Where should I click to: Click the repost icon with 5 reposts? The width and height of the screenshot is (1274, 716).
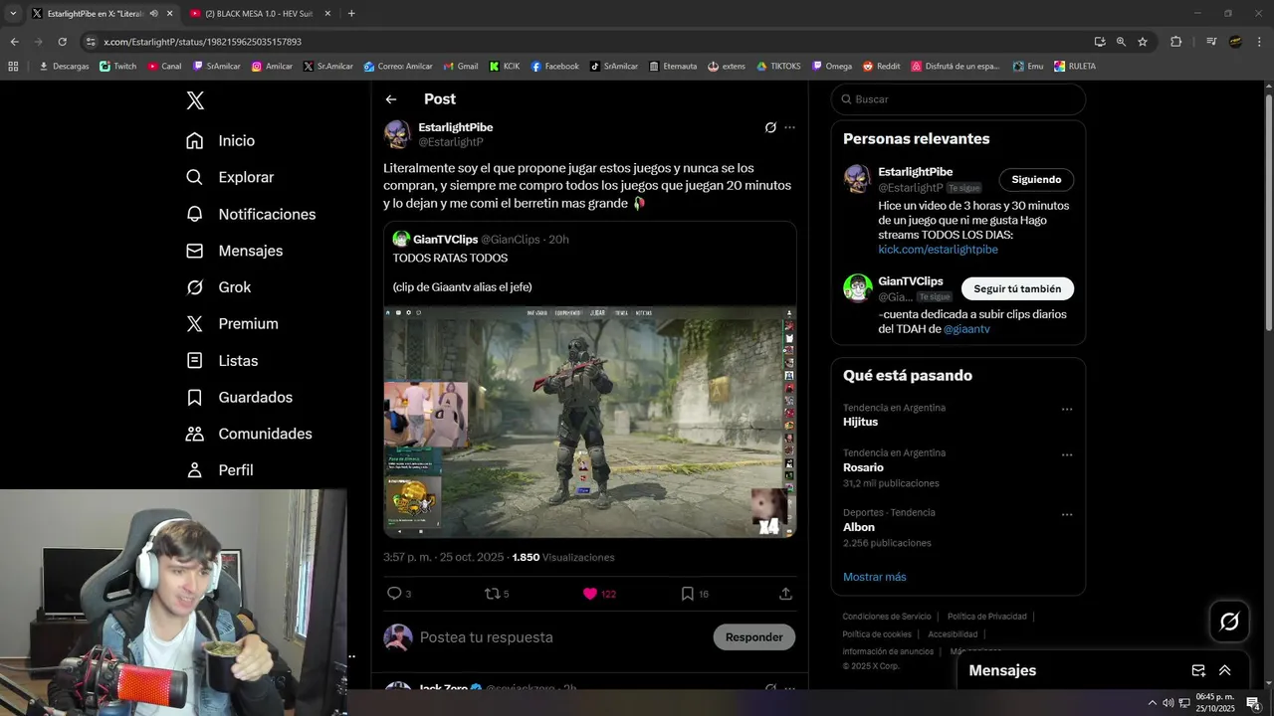click(497, 594)
